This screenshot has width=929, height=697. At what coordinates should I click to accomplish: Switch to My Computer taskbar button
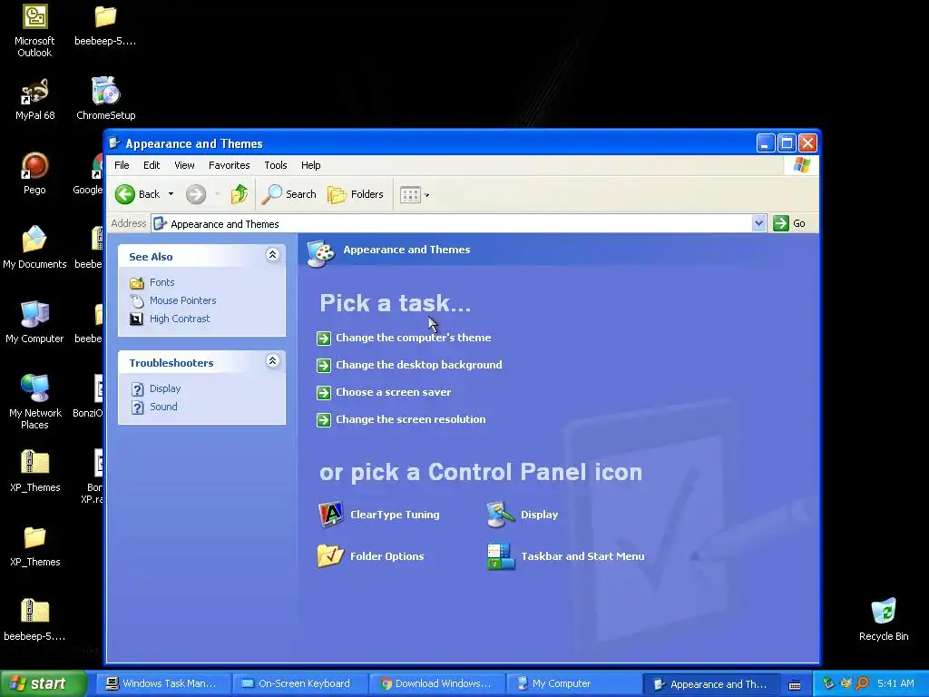click(572, 684)
